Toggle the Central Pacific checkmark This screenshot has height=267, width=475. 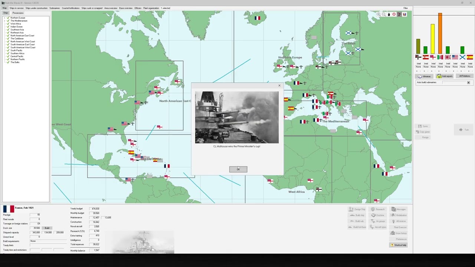(x=8, y=56)
